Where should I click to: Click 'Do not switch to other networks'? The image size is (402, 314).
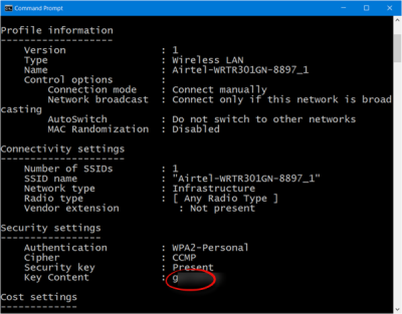264,119
